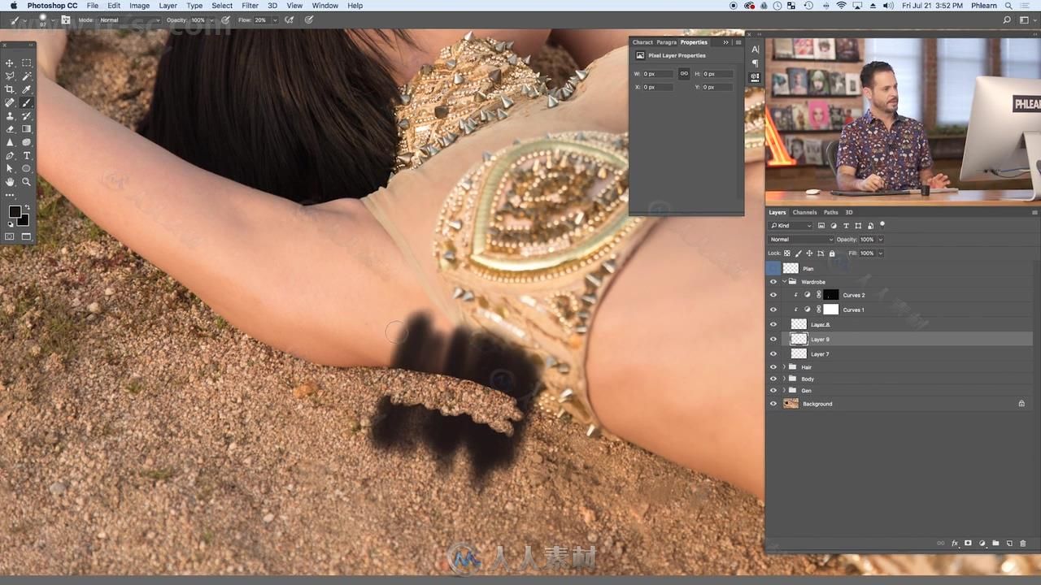This screenshot has height=585, width=1041.
Task: Select the Hand tool
Action: click(x=10, y=182)
